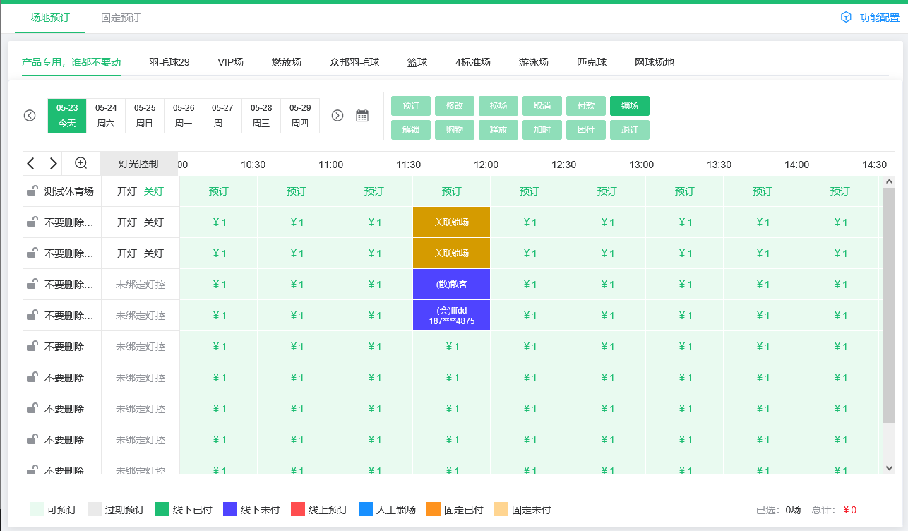The width and height of the screenshot is (908, 531).
Task: Click the 可预订 legend color swatch
Action: 37,509
